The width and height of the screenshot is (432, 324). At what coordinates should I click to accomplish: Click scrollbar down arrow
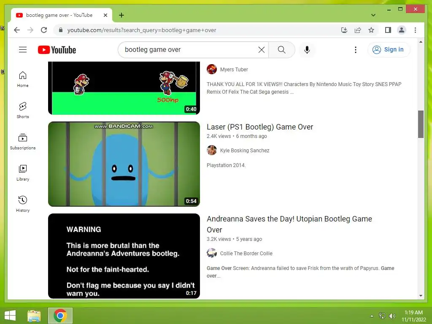pyautogui.click(x=421, y=296)
